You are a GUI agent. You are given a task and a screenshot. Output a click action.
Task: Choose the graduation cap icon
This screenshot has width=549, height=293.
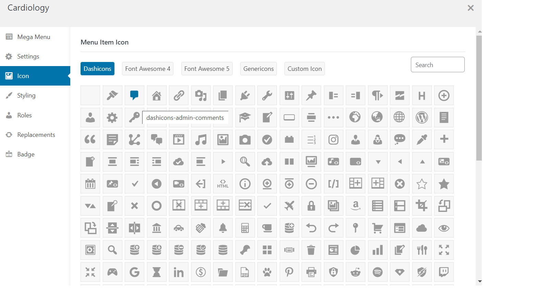245,117
